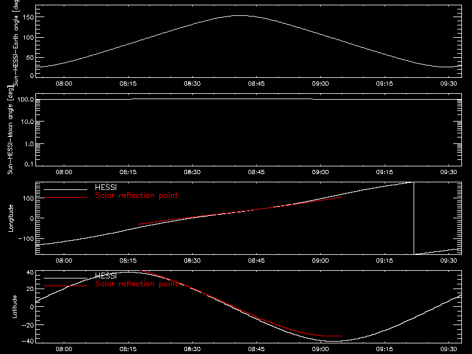Click red legend line in Latitude plot

65,286
